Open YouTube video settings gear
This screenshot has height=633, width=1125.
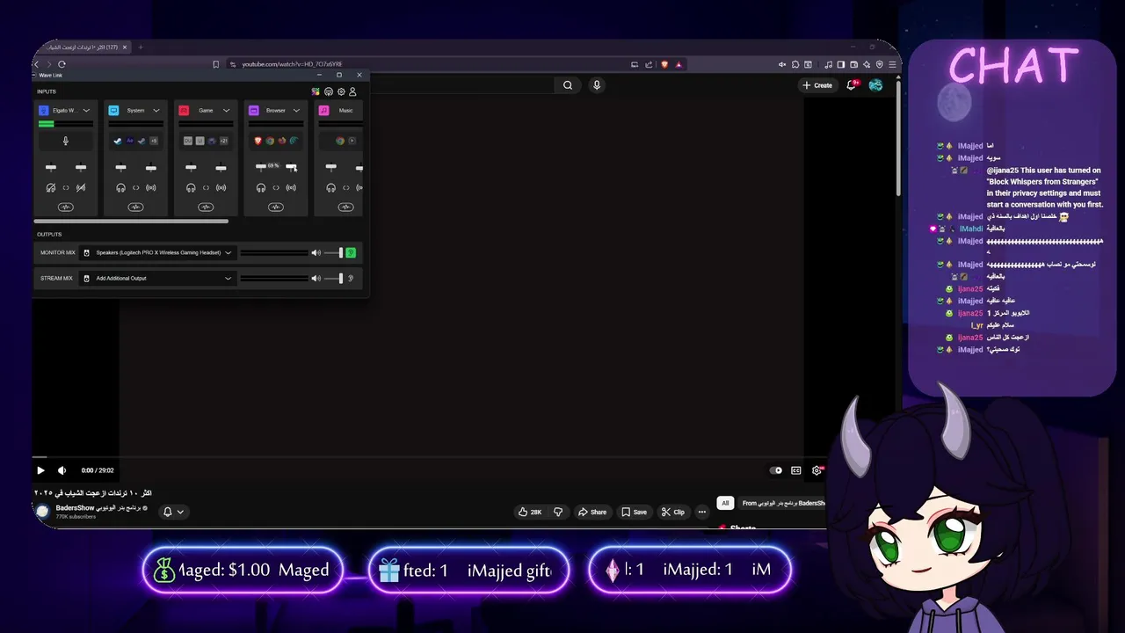tap(817, 470)
